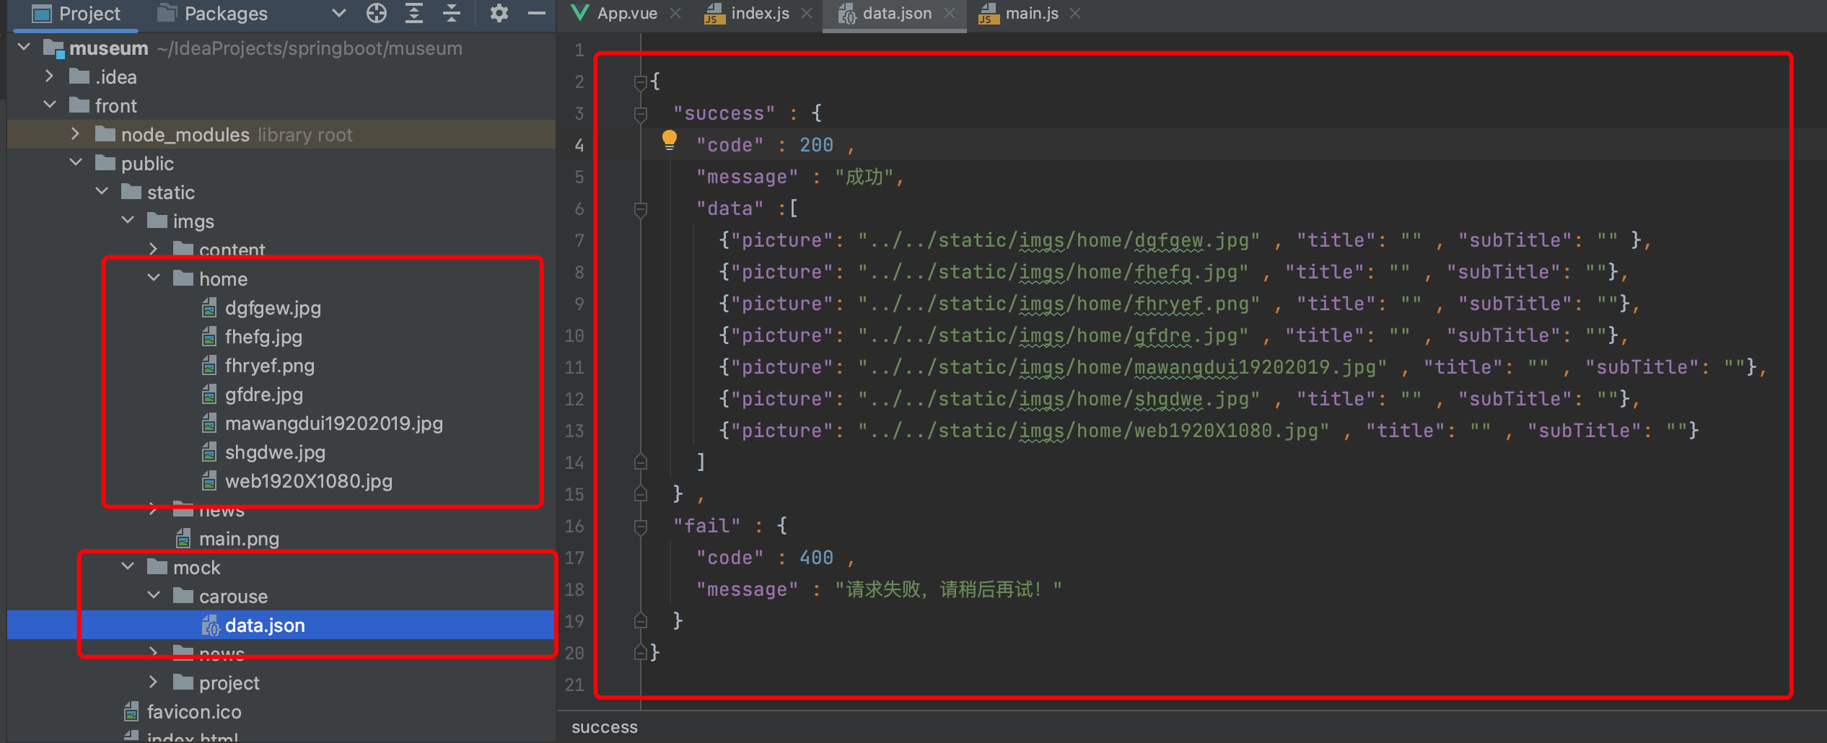Screen dimensions: 1827x743
Task: Select mawangdui19202019.jpg file
Action: coord(334,423)
